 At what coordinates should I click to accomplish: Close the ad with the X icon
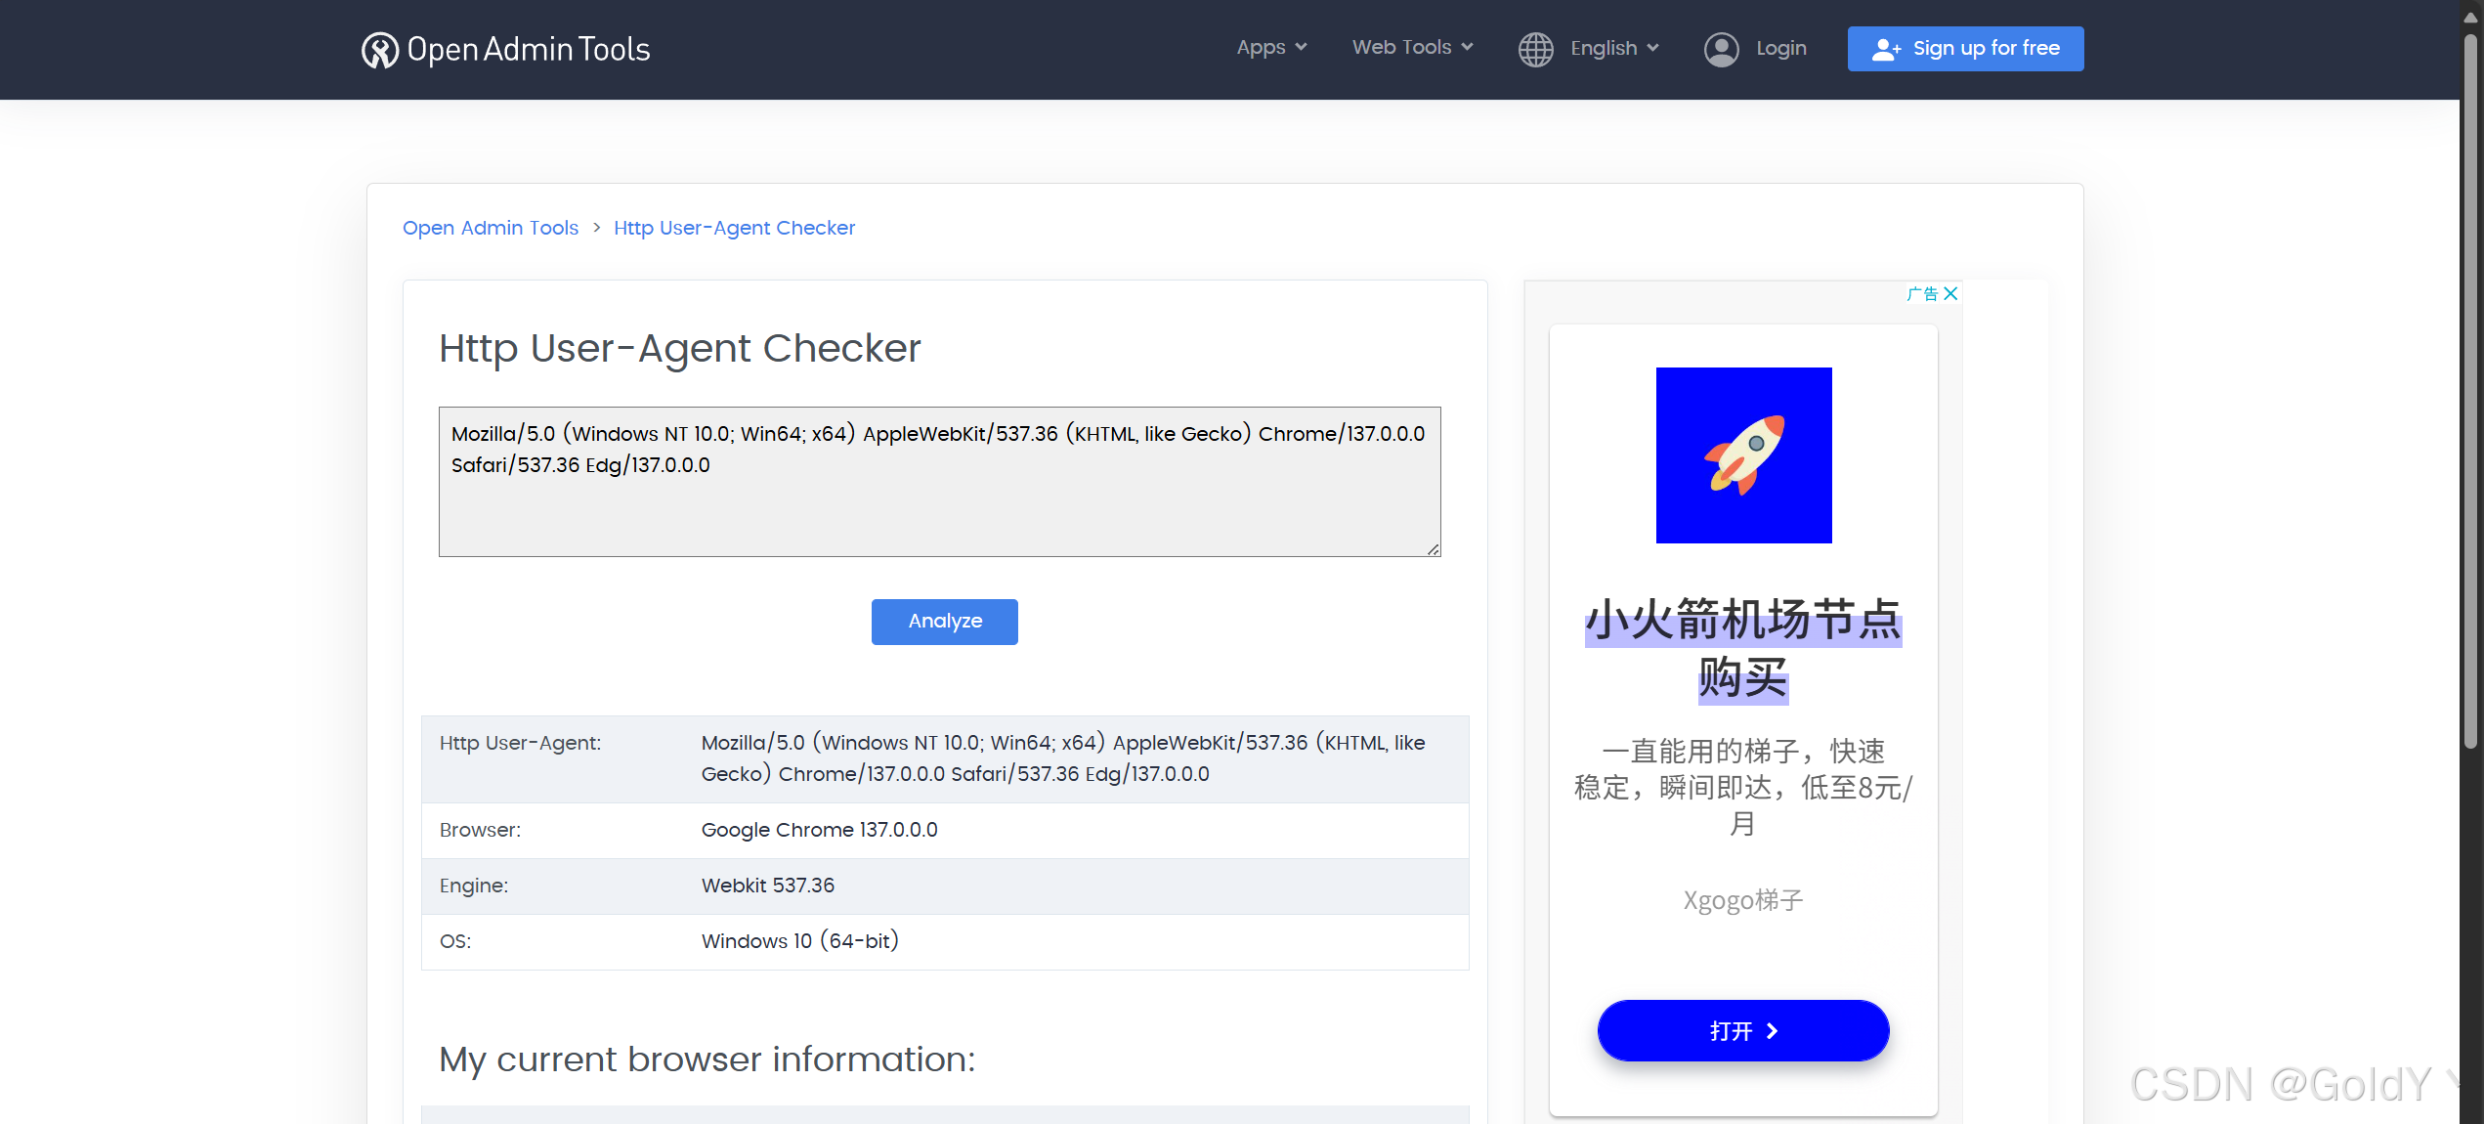pos(1950,293)
